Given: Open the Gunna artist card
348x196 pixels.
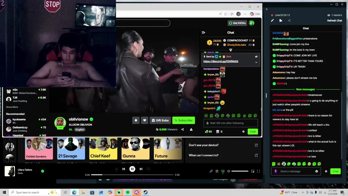Looking at the screenshot, I should (x=135, y=149).
